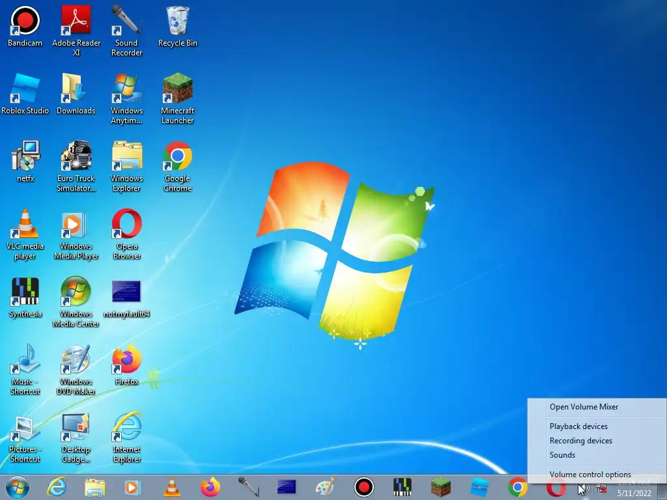
Task: Launch Firefox from the taskbar
Action: (210, 487)
